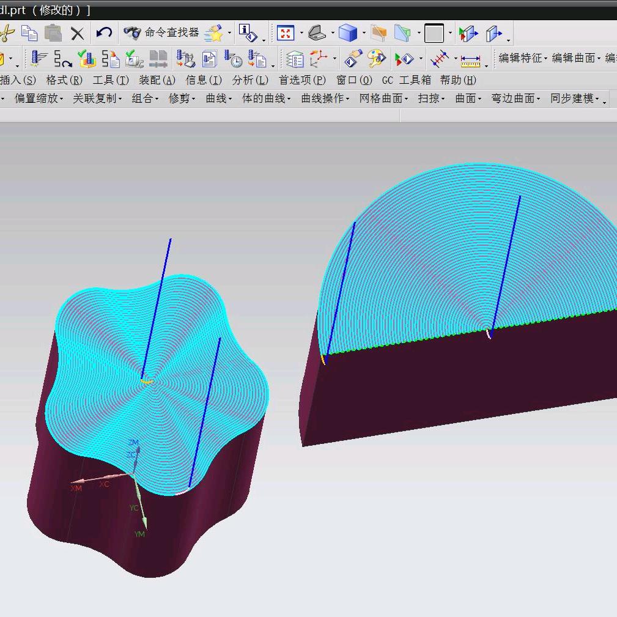Viewport: 617px width, 617px height.
Task: Open the 分析(L) menu
Action: pyautogui.click(x=250, y=80)
